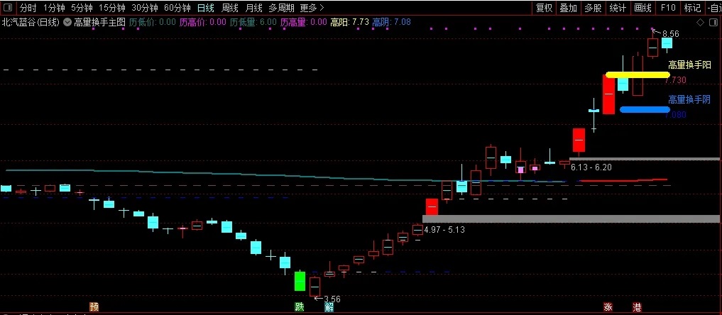Select the 1分钟 period tab
This screenshot has height=315, width=722.
(x=53, y=8)
